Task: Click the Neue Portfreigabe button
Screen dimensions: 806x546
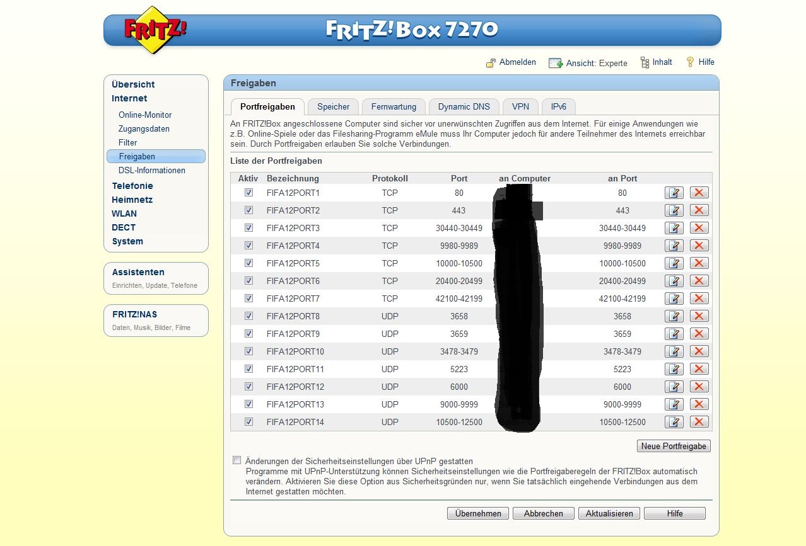Action: click(674, 446)
